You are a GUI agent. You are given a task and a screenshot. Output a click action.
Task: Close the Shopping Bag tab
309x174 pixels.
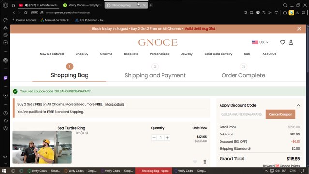[x=144, y=5]
